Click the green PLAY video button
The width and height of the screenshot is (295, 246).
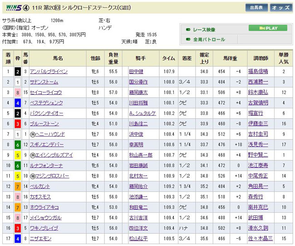click(x=268, y=28)
